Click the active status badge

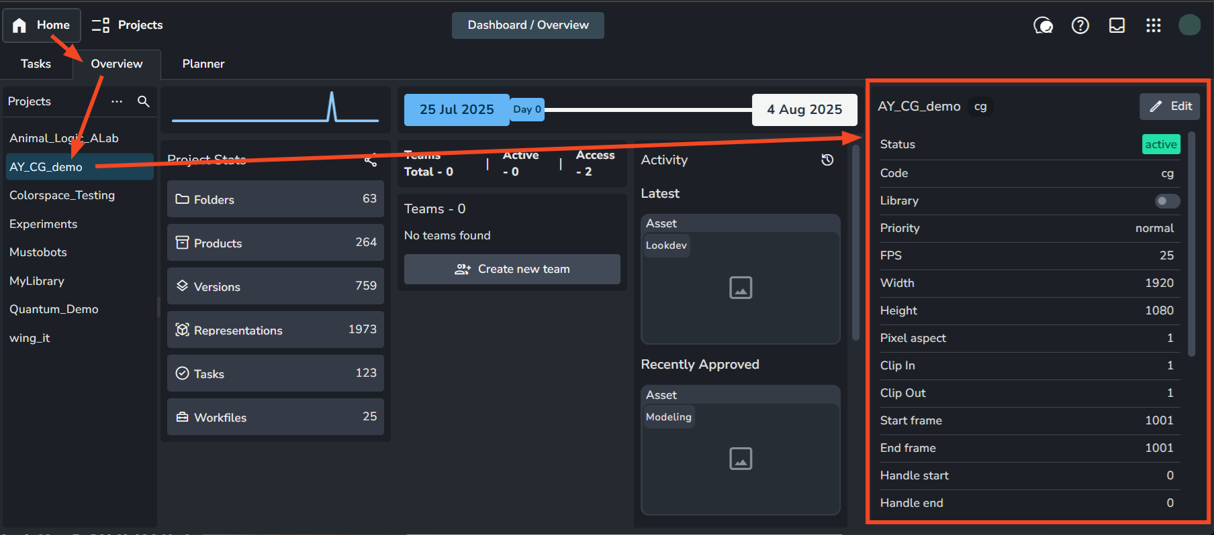(1161, 144)
